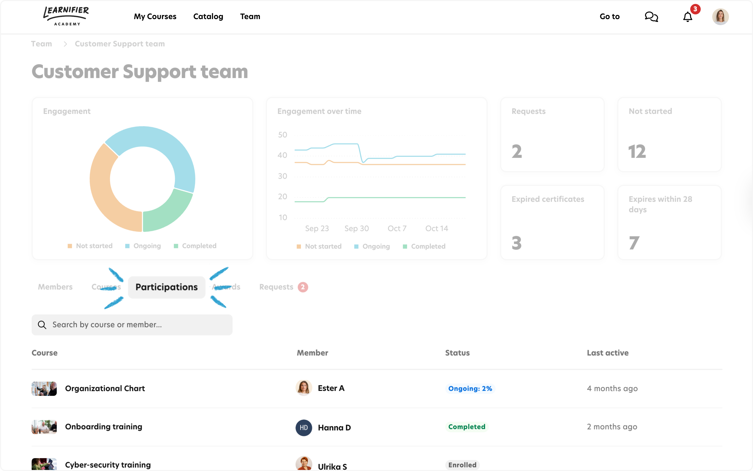Click Ester A's avatar picture
The height and width of the screenshot is (471, 753).
click(303, 388)
